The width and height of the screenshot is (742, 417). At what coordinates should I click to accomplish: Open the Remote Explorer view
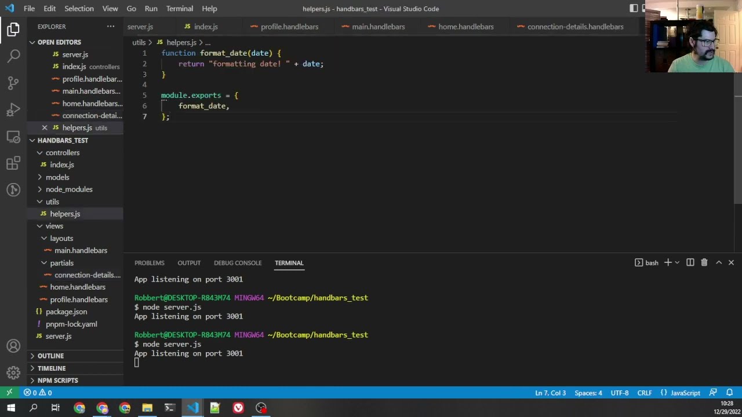click(x=13, y=136)
